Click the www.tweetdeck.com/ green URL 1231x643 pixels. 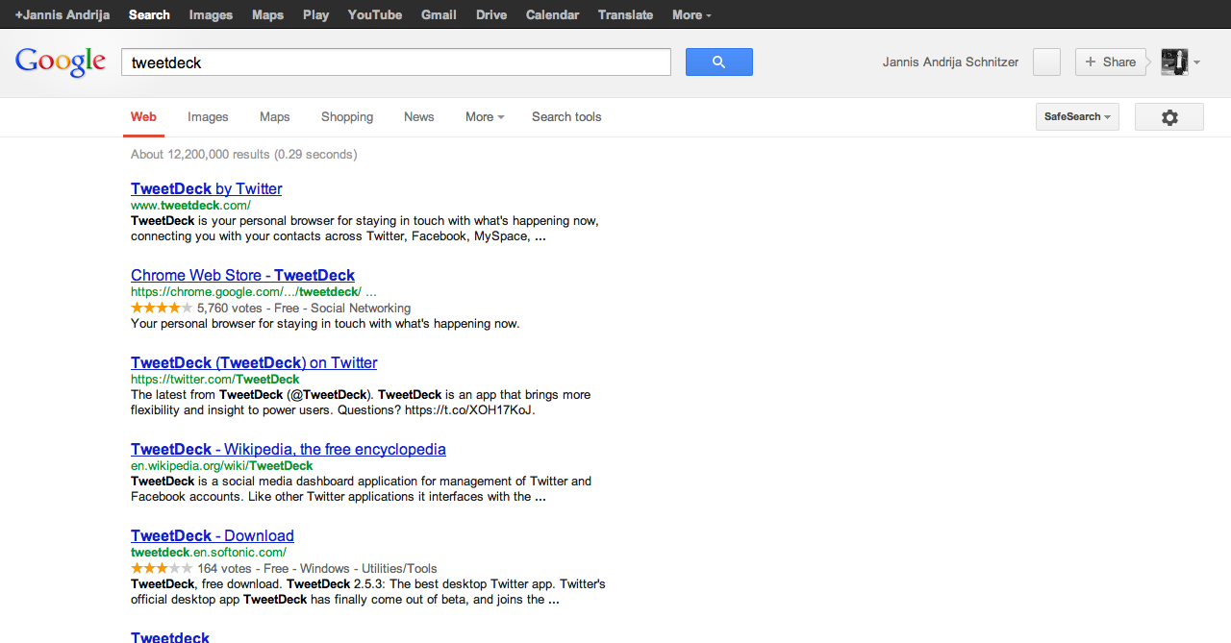click(190, 205)
